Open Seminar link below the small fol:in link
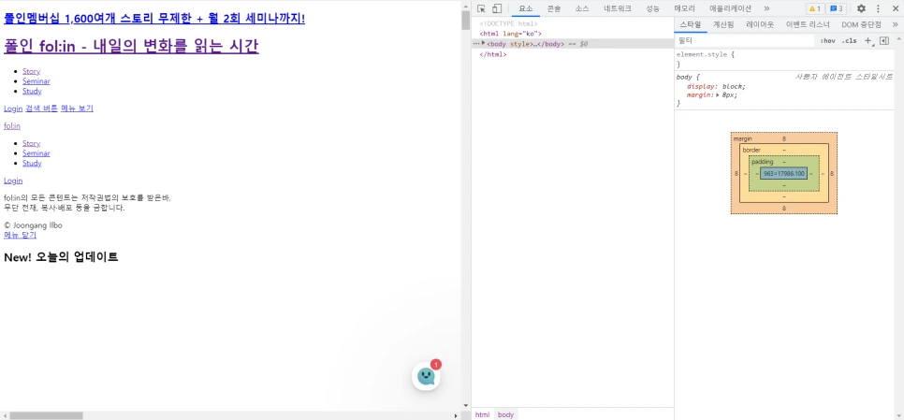Viewport: 904px width, 420px height. tap(36, 153)
